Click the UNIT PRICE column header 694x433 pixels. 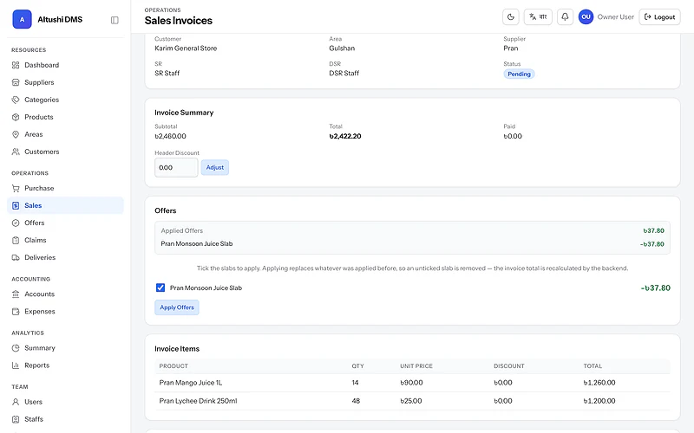coord(416,365)
